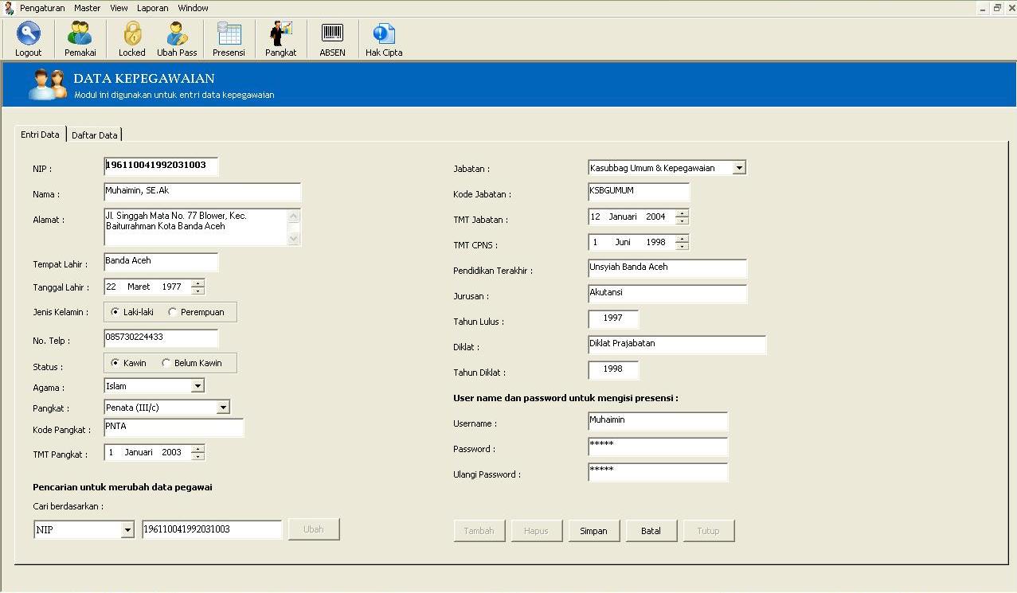
Task: View Hak Cipta information
Action: [x=383, y=38]
